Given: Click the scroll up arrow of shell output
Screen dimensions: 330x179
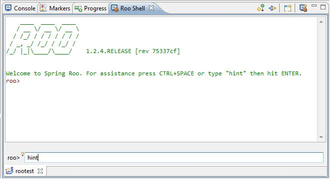Looking at the screenshot, I should coord(321,22).
